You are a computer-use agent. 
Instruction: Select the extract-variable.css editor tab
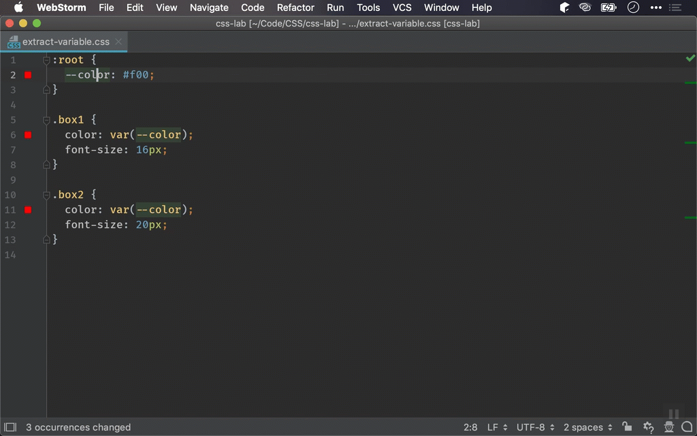(x=65, y=42)
